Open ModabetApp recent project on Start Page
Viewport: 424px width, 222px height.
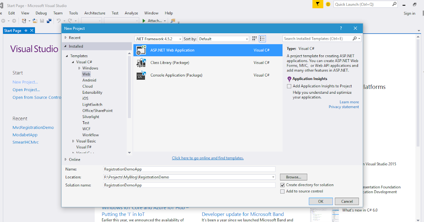pos(25,135)
